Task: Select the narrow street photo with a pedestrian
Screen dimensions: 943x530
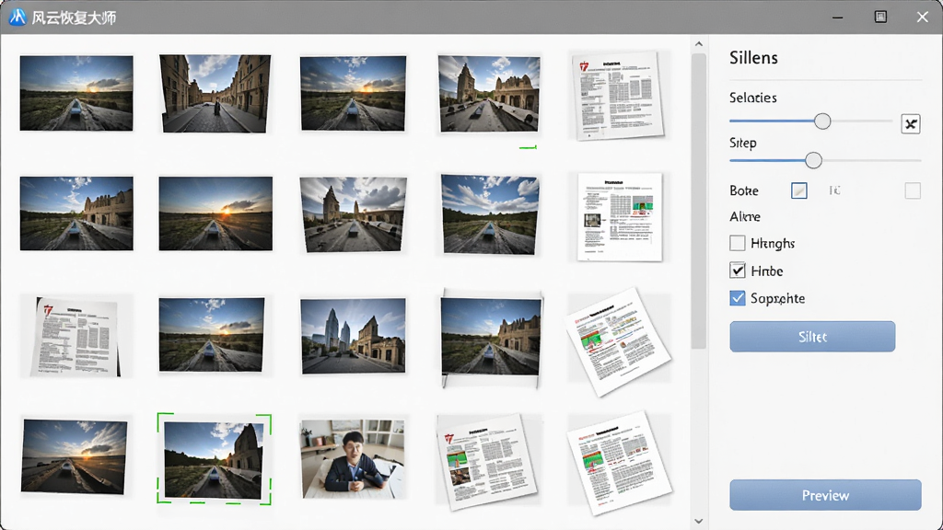Action: (215, 93)
